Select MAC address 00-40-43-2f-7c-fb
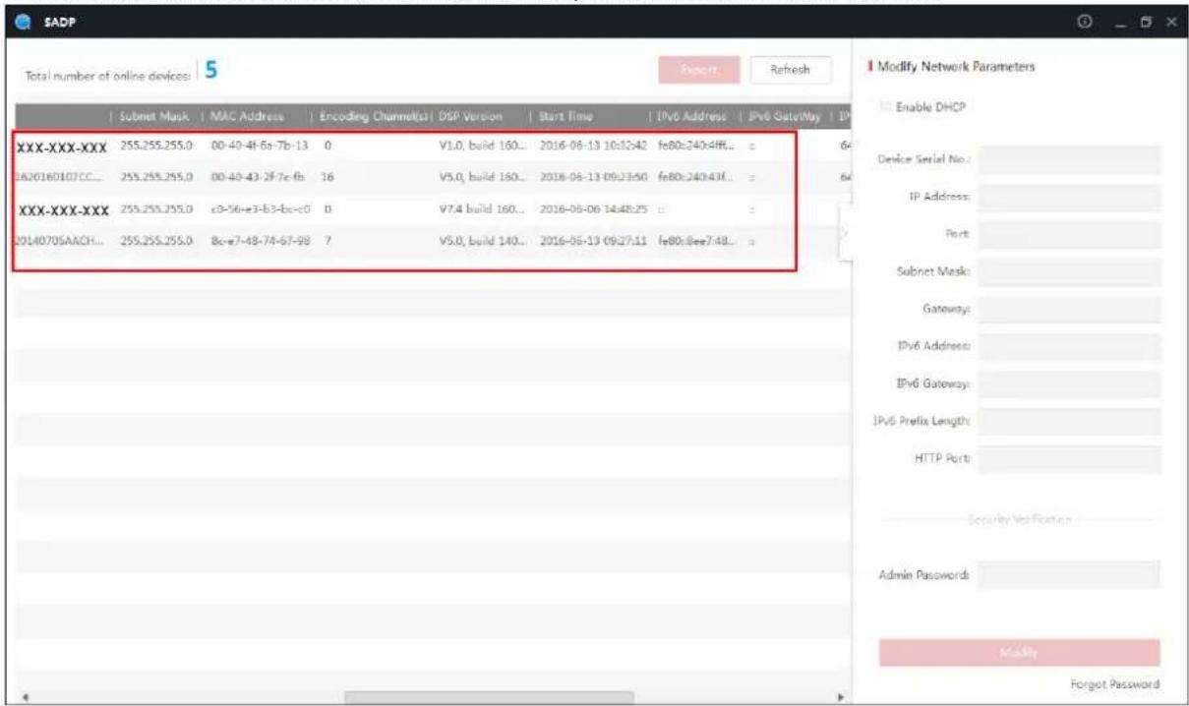This screenshot has height=706, width=1189. click(x=260, y=178)
